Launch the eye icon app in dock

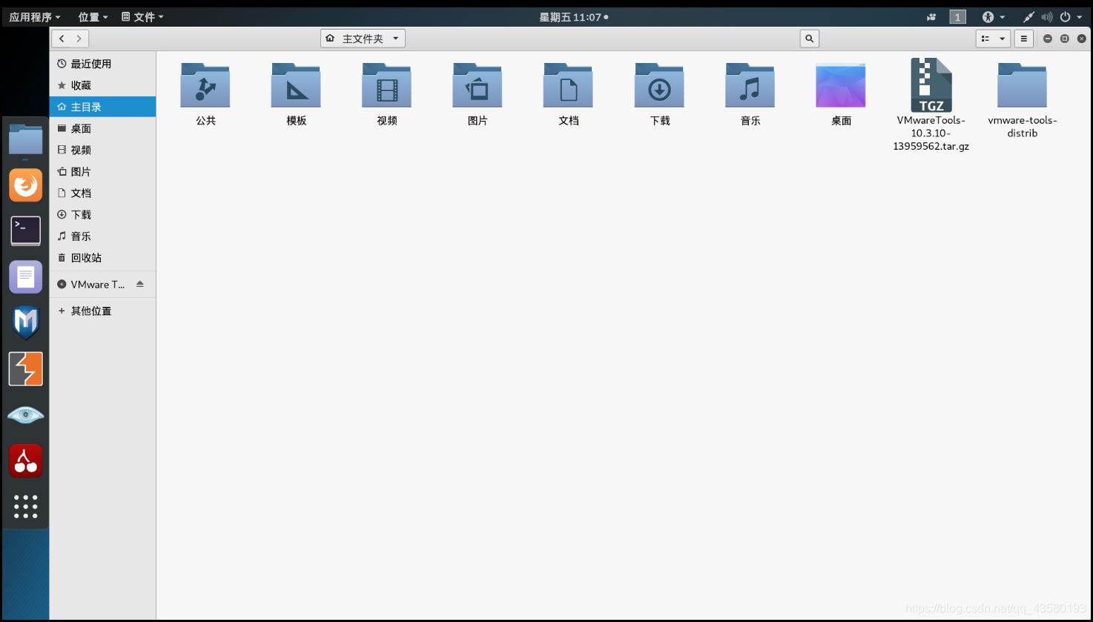(x=26, y=415)
